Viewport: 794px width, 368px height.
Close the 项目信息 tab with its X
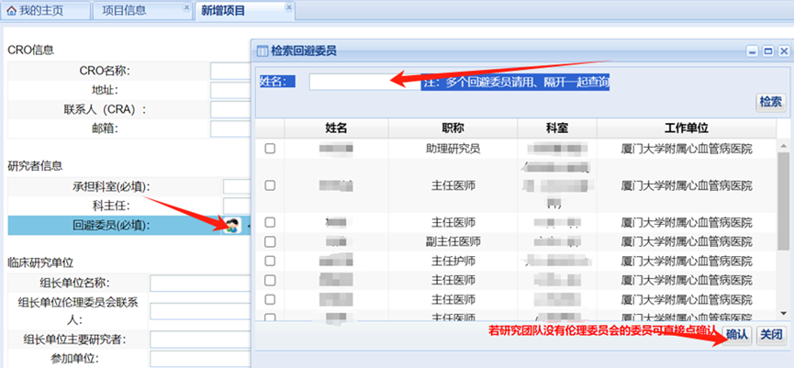186,6
